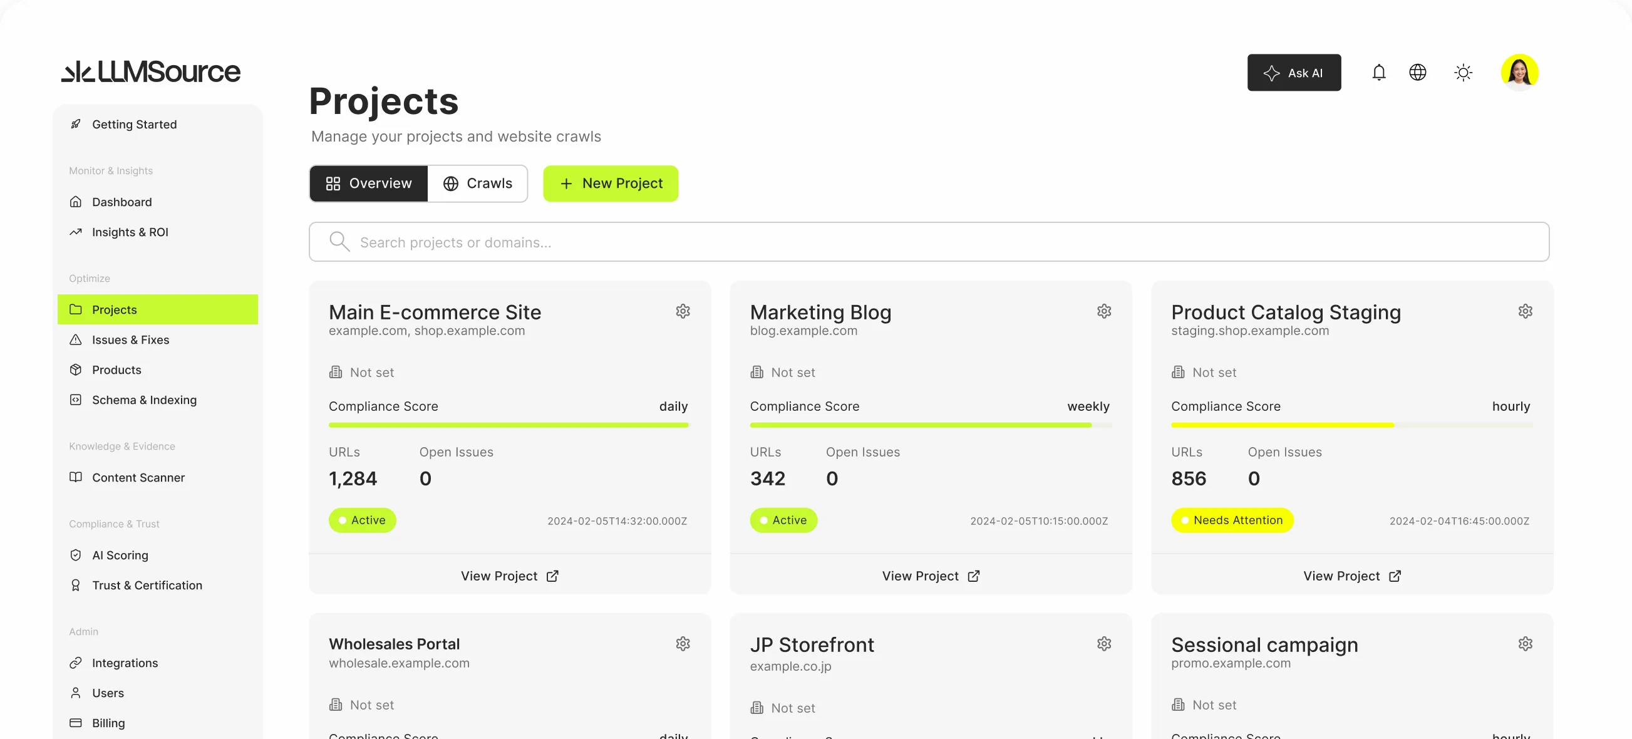View Project for Product Catalog Staging

pyautogui.click(x=1352, y=576)
